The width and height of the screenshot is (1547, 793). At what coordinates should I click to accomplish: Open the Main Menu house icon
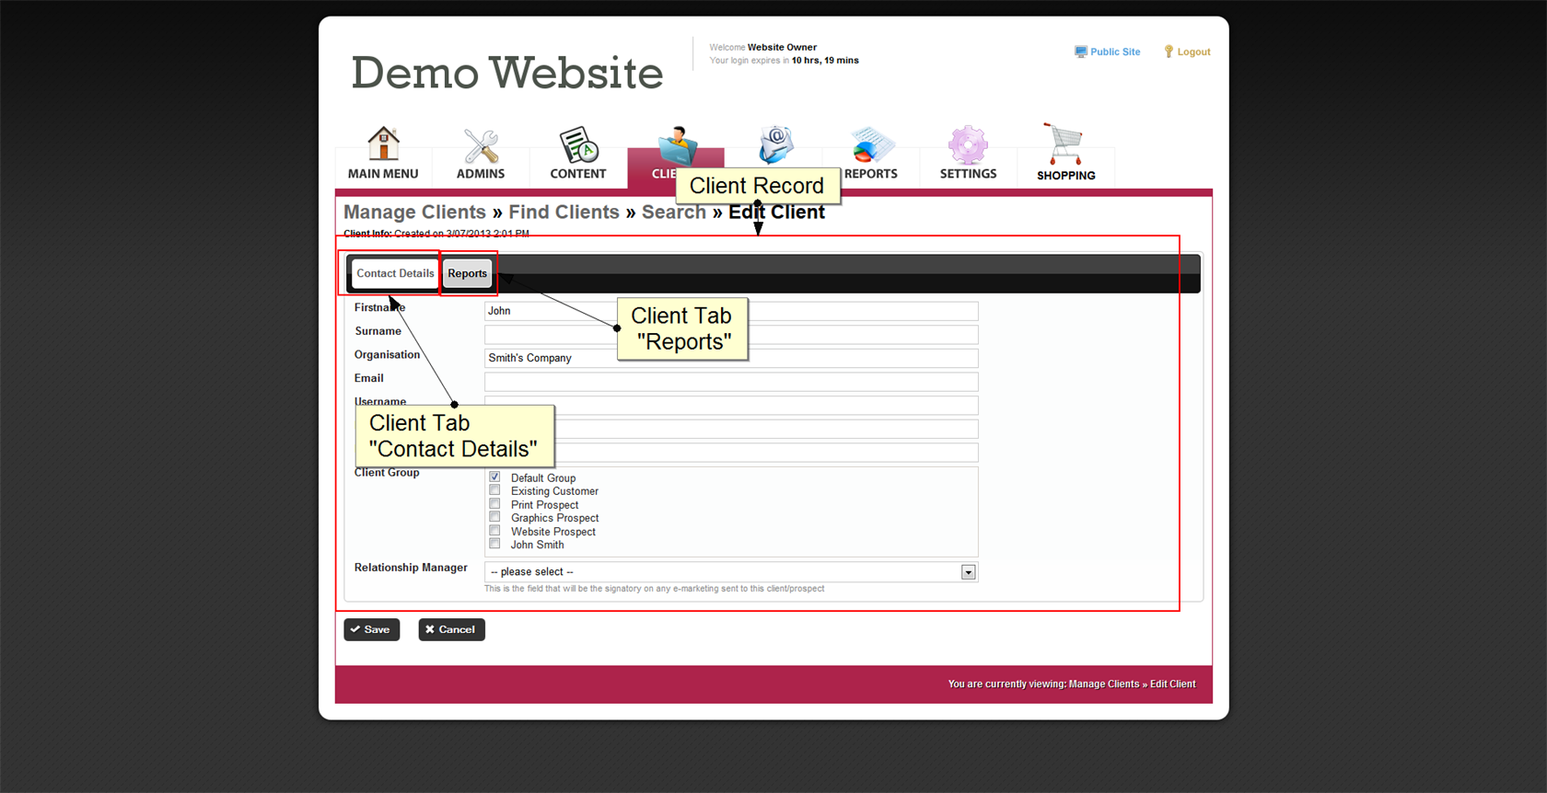tap(383, 144)
